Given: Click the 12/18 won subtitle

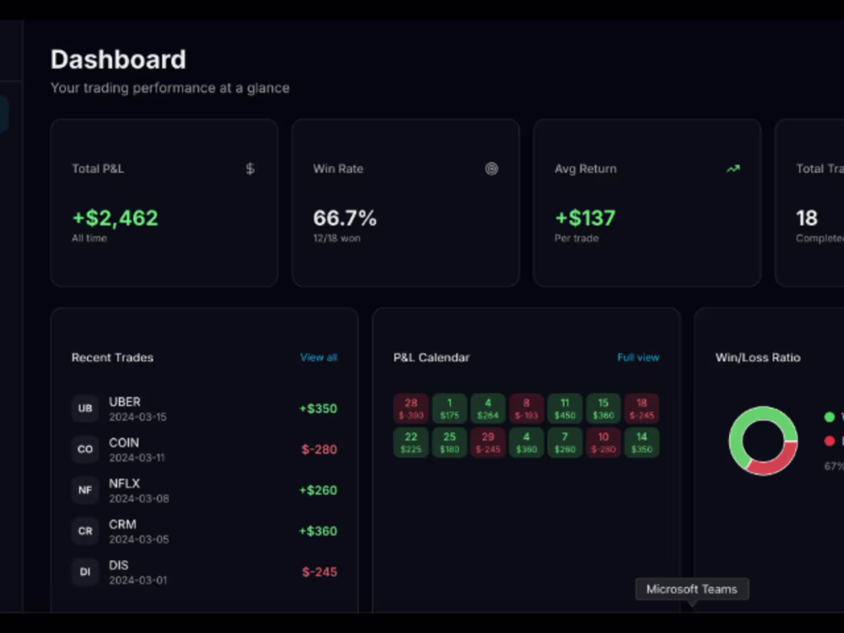Looking at the screenshot, I should (x=337, y=239).
